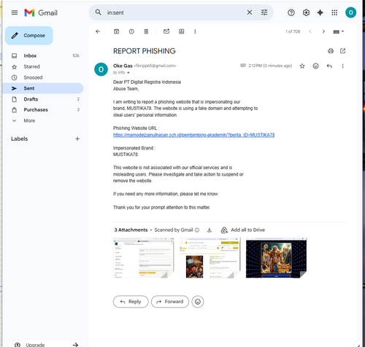Open the Settings gear
Image resolution: width=365 pixels, height=347 pixels.
(x=306, y=12)
